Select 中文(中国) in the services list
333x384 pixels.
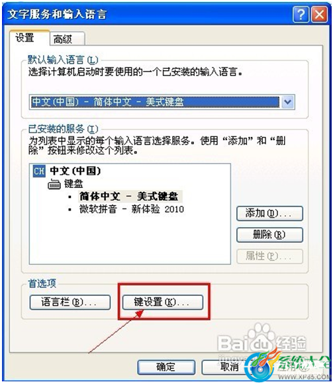[75, 171]
